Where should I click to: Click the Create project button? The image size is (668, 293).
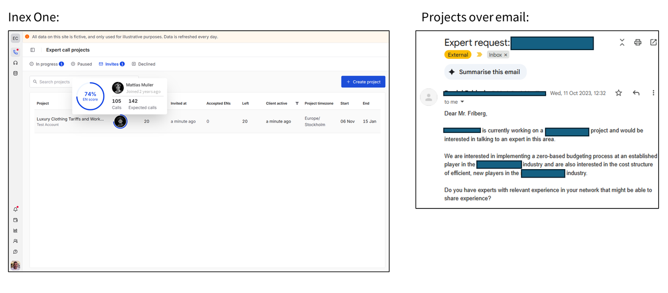pos(363,82)
